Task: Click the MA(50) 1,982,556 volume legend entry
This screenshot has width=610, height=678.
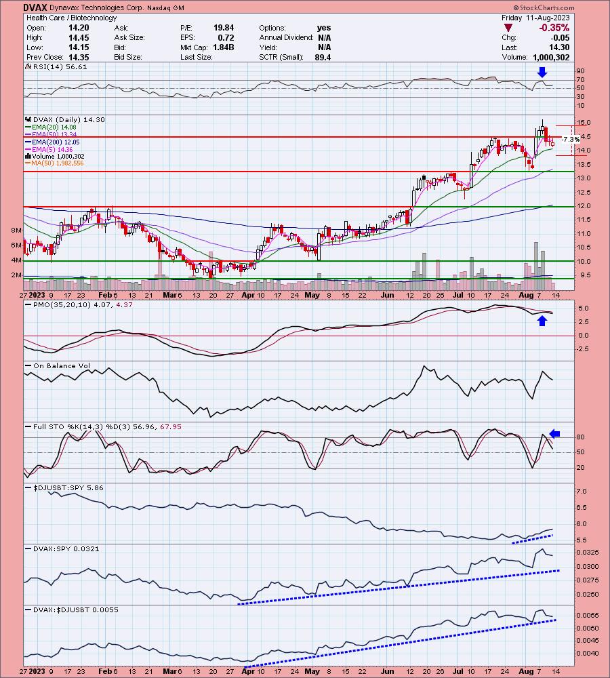Action: pos(54,163)
